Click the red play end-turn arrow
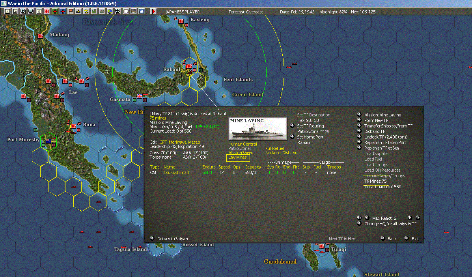The width and height of the screenshot is (472, 277). (153, 11)
